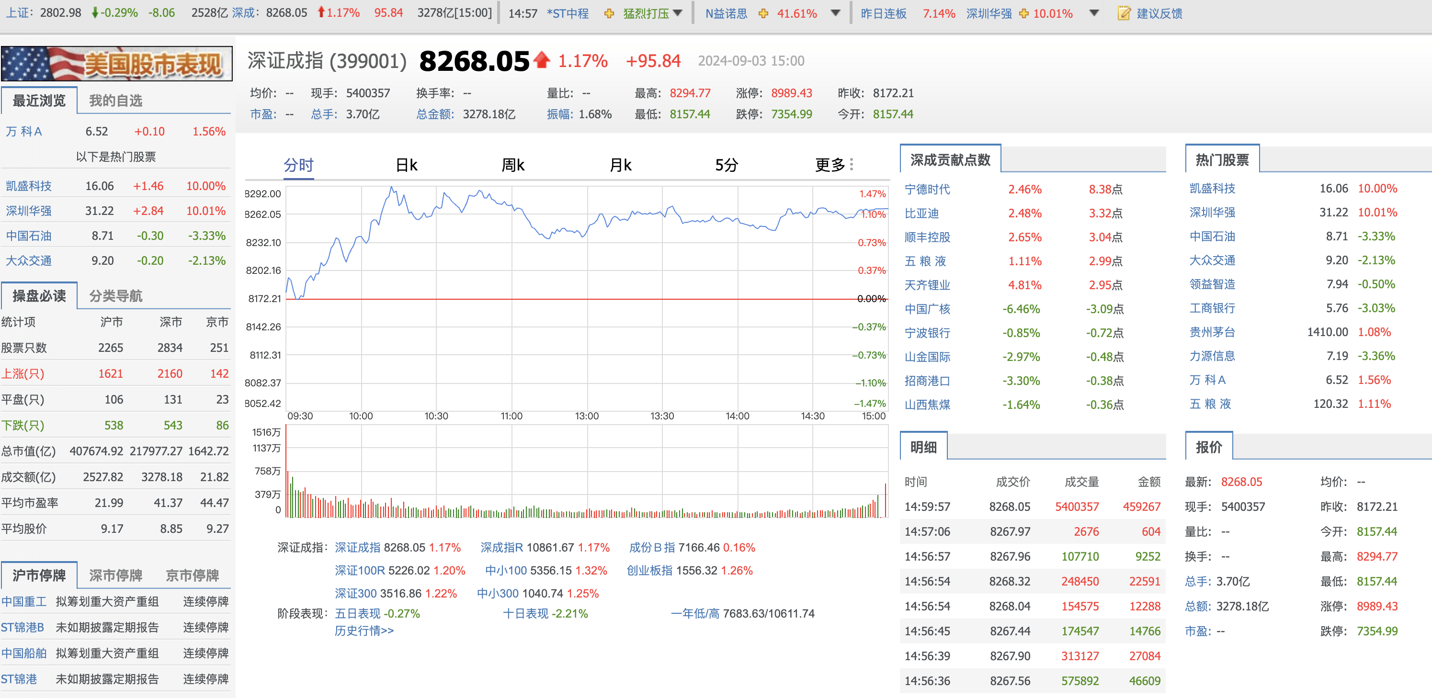Click the plus icon next to 深圳华强 ticker
The height and width of the screenshot is (698, 1432).
tap(1023, 13)
